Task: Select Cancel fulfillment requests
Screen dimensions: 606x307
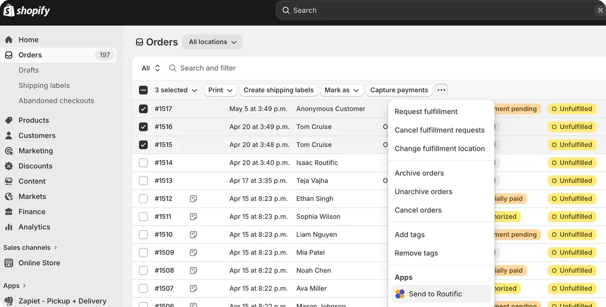Action: [x=440, y=130]
